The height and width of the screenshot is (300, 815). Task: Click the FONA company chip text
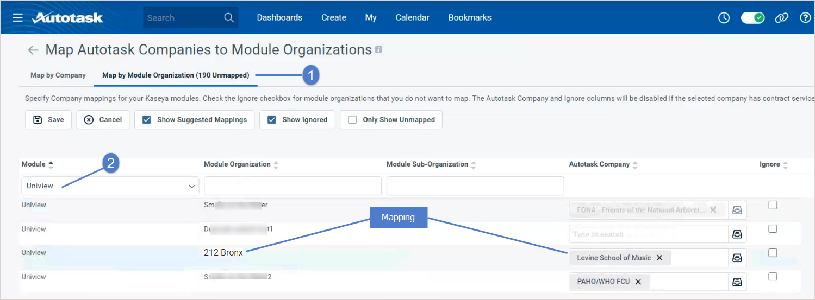[x=641, y=210]
